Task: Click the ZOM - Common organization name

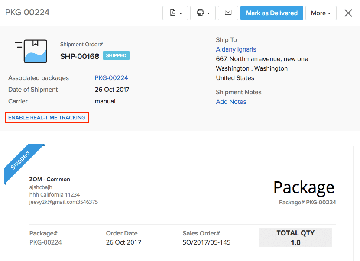Action: (49, 179)
